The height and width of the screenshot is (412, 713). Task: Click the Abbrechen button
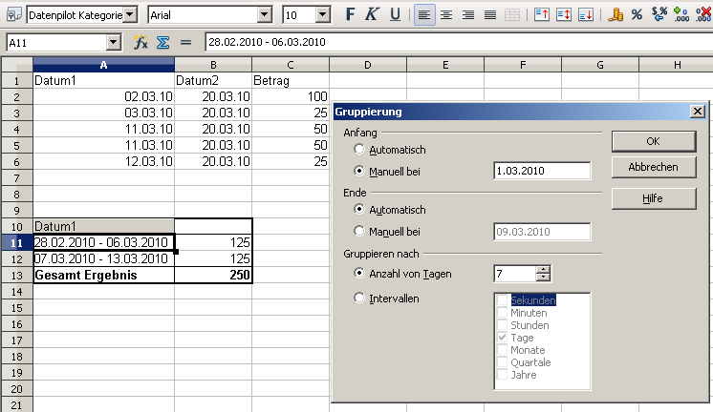click(653, 167)
